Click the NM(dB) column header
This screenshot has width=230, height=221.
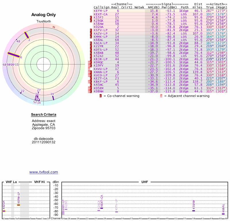click(152, 7)
